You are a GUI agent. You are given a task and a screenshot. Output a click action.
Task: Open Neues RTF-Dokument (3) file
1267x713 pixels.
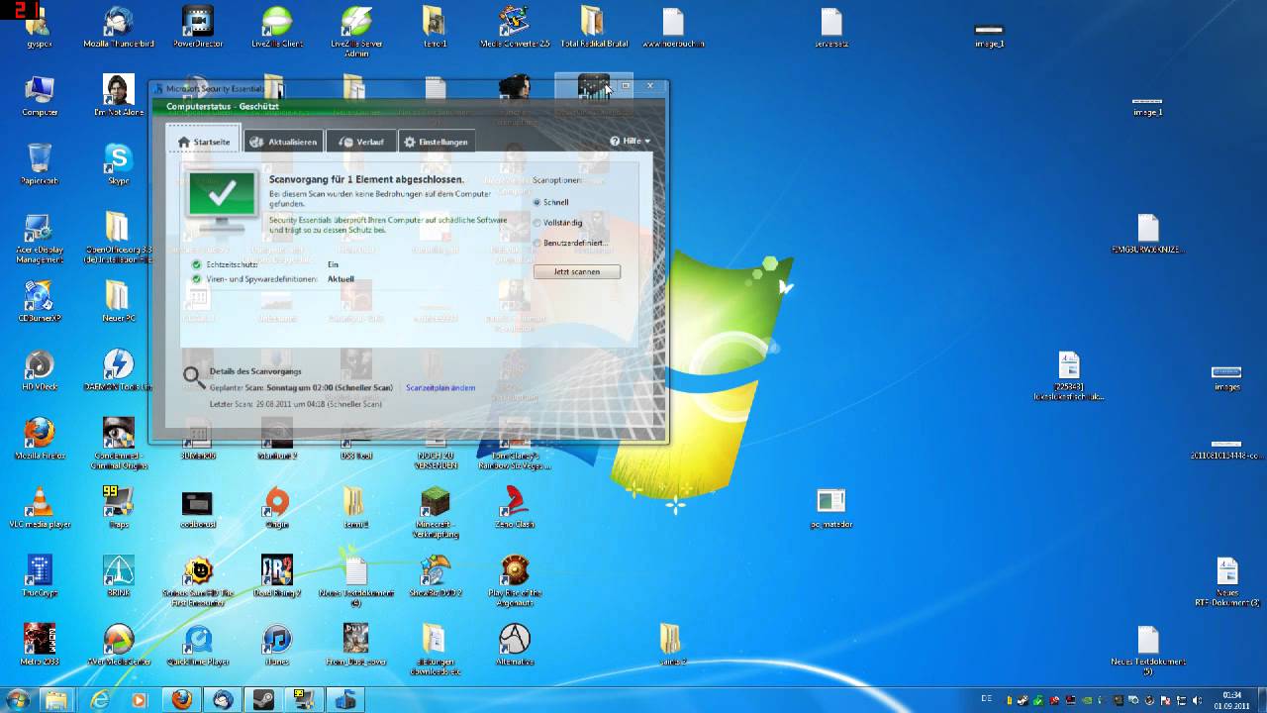click(x=1227, y=581)
